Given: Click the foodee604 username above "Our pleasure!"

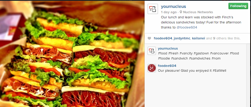Looking at the screenshot, I should click(x=167, y=66).
